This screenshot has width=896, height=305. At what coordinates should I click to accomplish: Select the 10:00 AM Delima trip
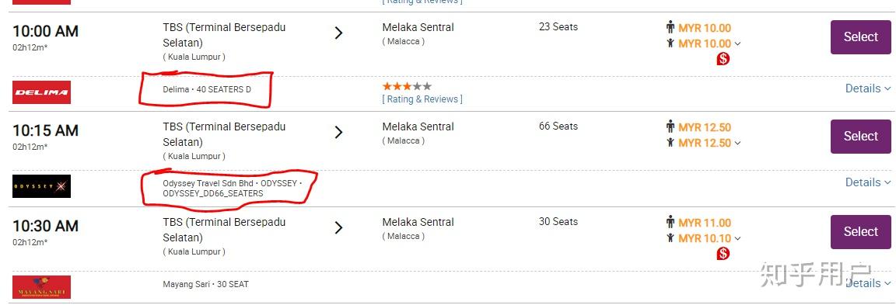tap(860, 37)
